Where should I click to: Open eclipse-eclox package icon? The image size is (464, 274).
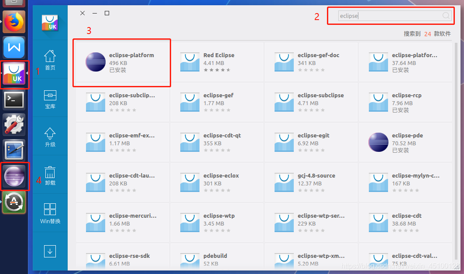tap(190, 182)
